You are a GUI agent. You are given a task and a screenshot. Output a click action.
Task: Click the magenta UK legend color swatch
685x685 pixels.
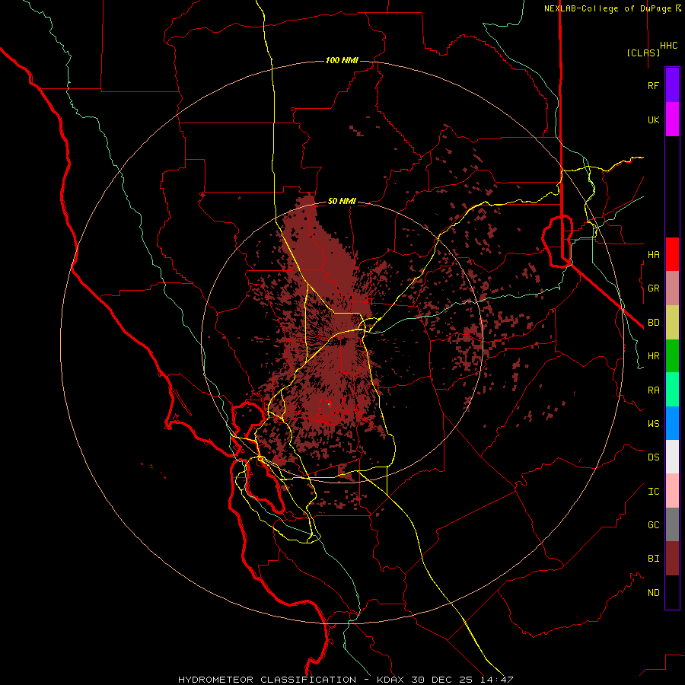[672, 119]
